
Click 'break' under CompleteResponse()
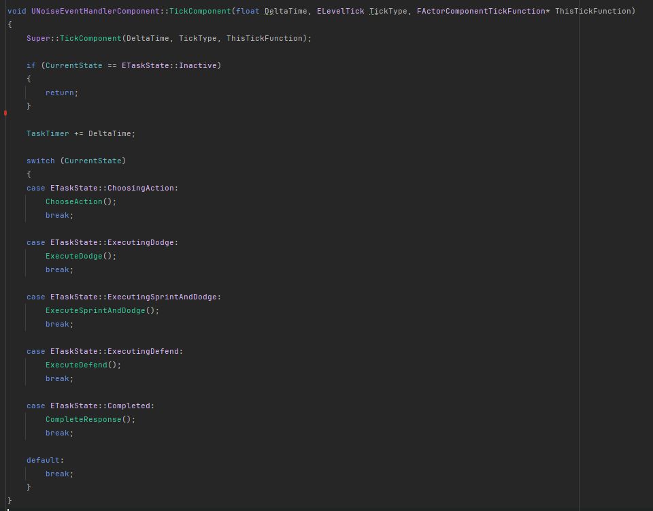point(57,433)
